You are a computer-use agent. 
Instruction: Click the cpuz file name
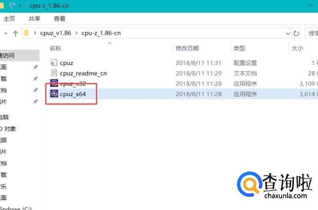click(67, 63)
